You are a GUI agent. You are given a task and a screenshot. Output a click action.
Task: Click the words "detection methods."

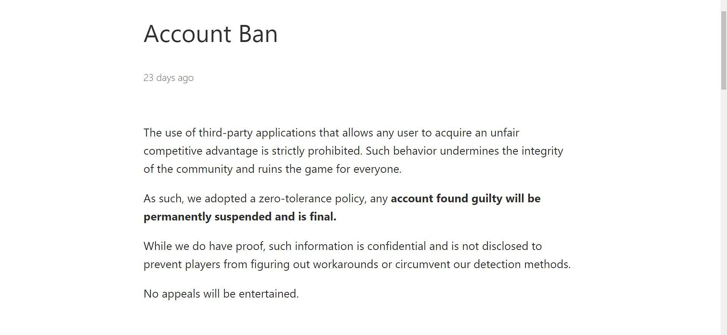(x=522, y=264)
